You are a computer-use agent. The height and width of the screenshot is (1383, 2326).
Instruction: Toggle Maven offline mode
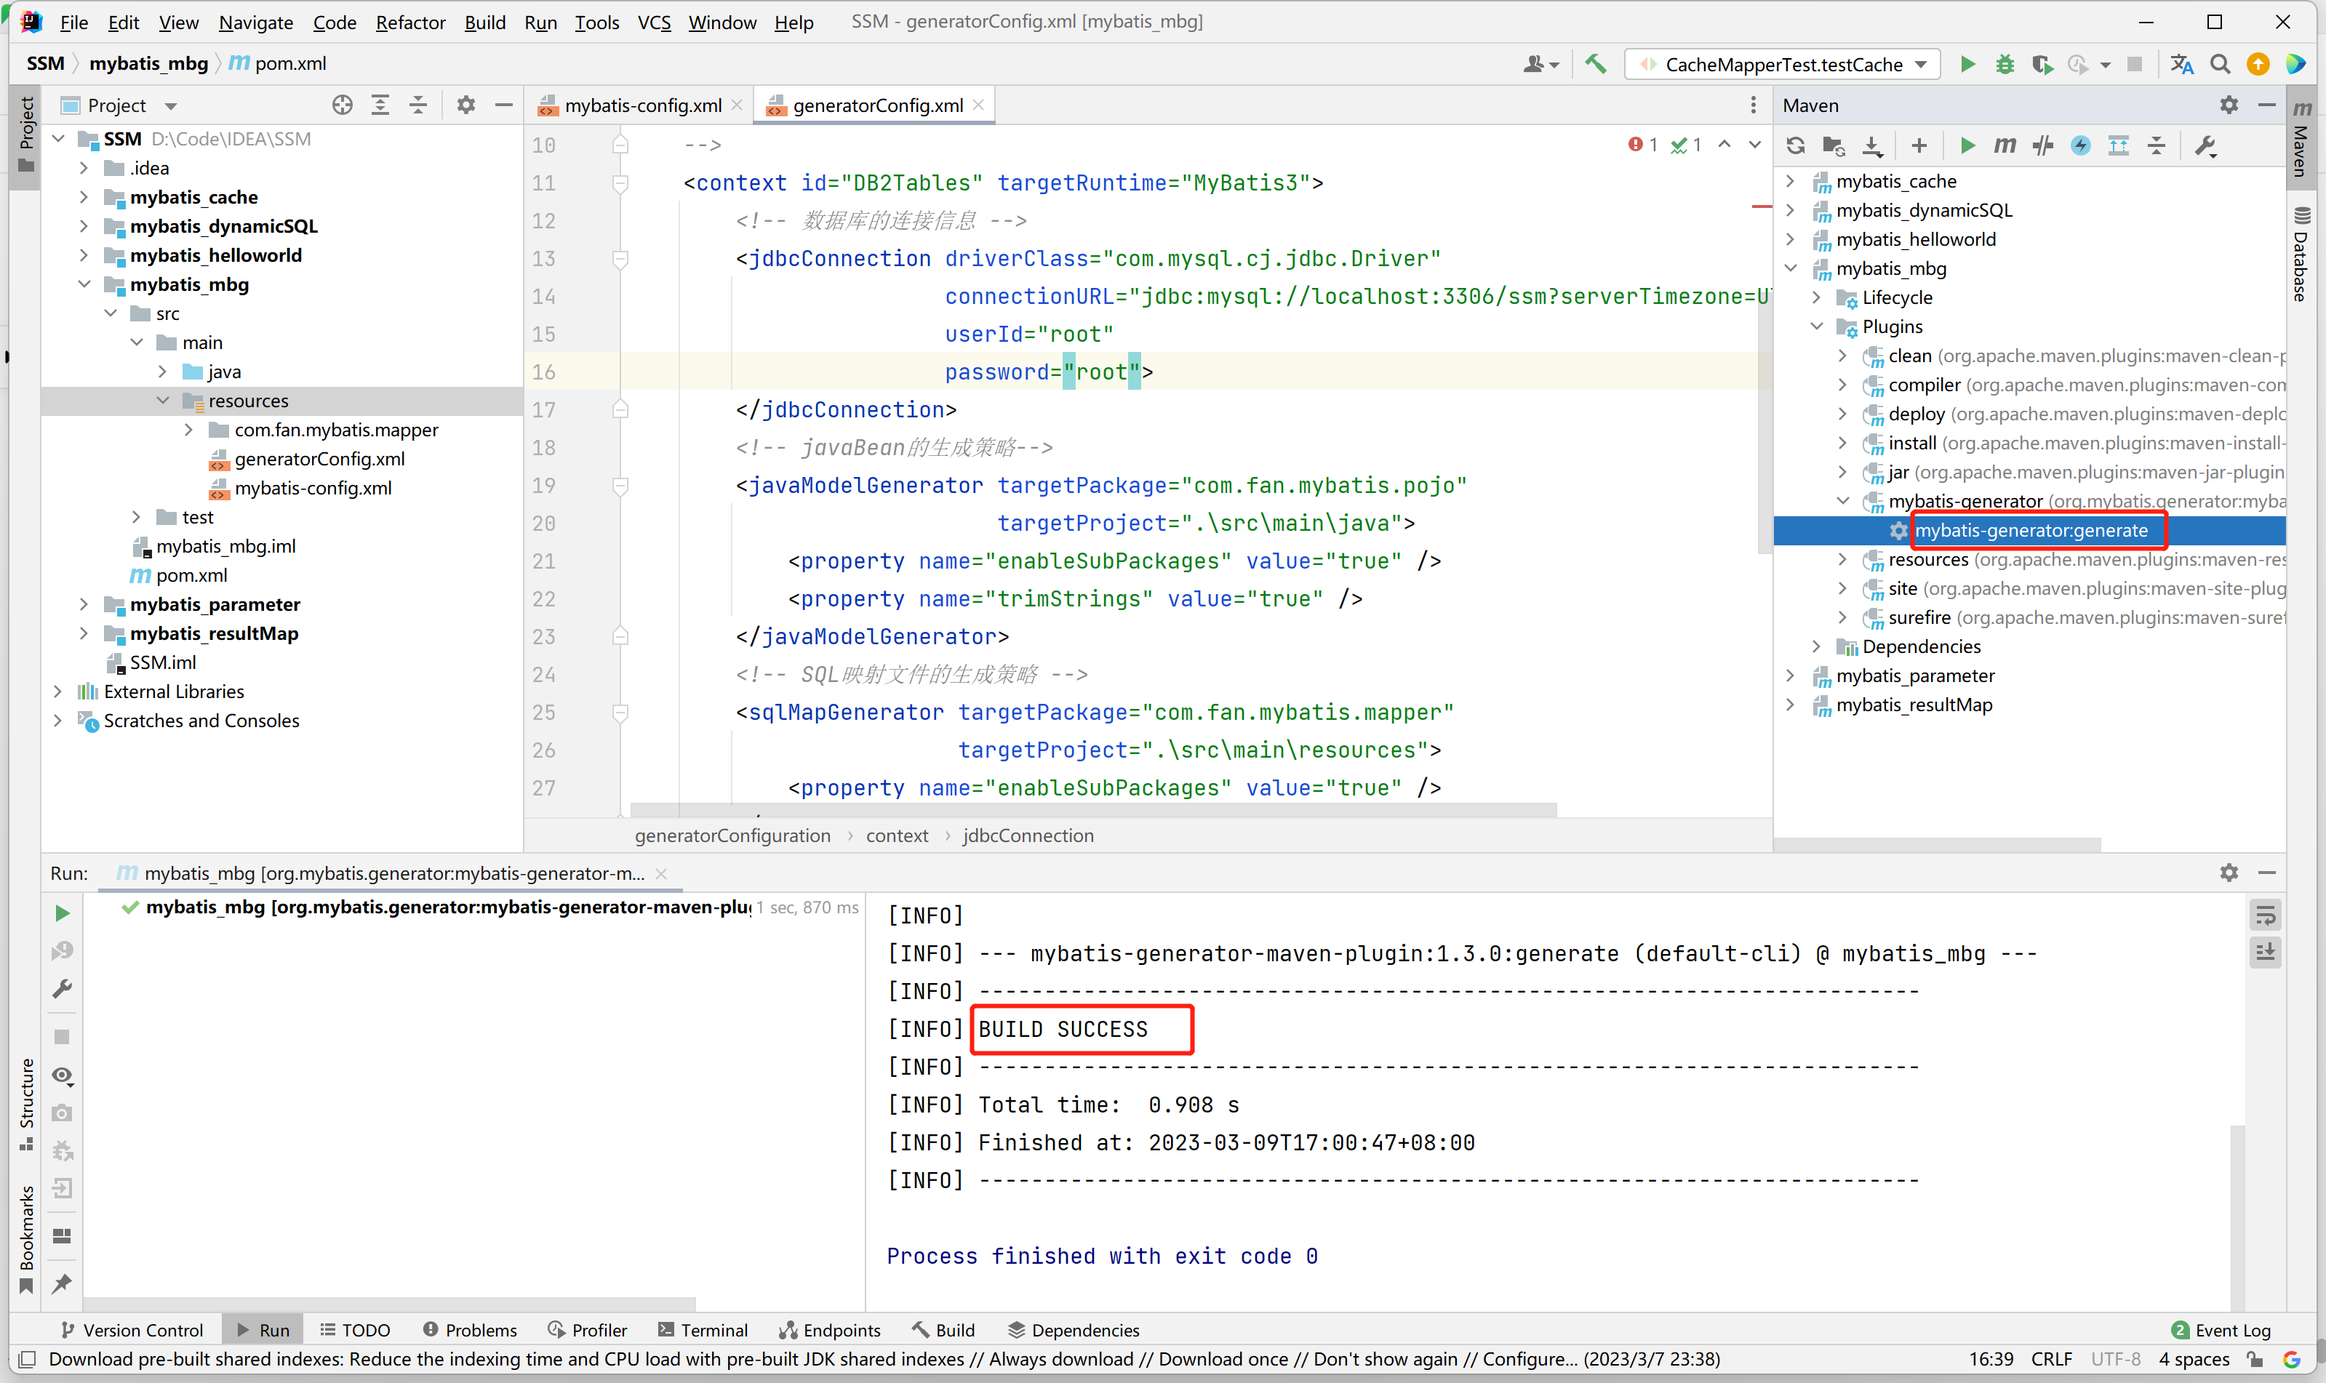point(2042,145)
